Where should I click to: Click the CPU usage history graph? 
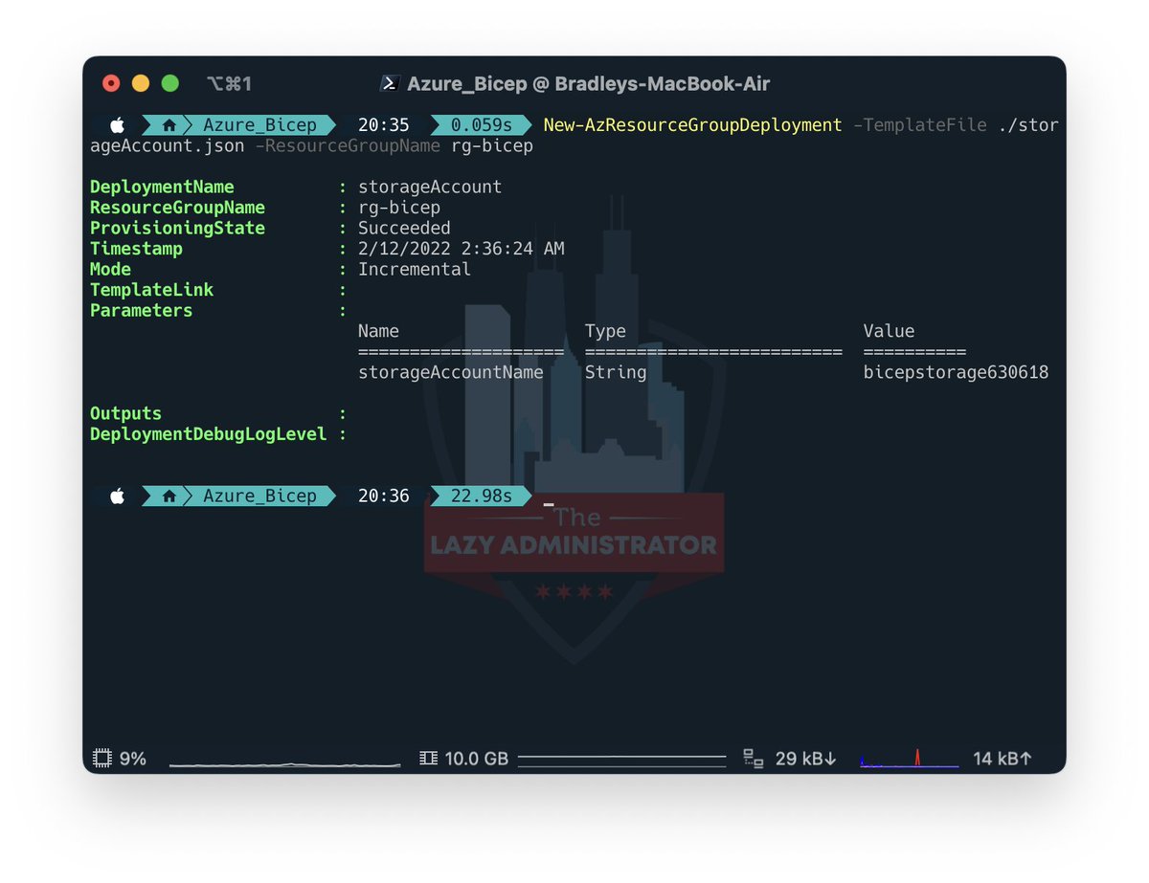284,763
